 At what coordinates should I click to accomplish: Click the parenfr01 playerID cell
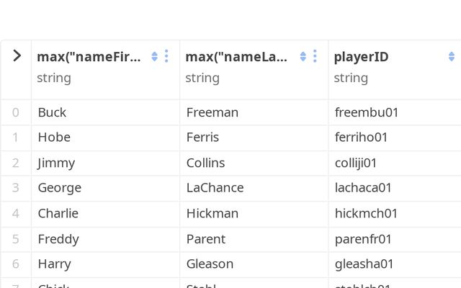[363, 238]
